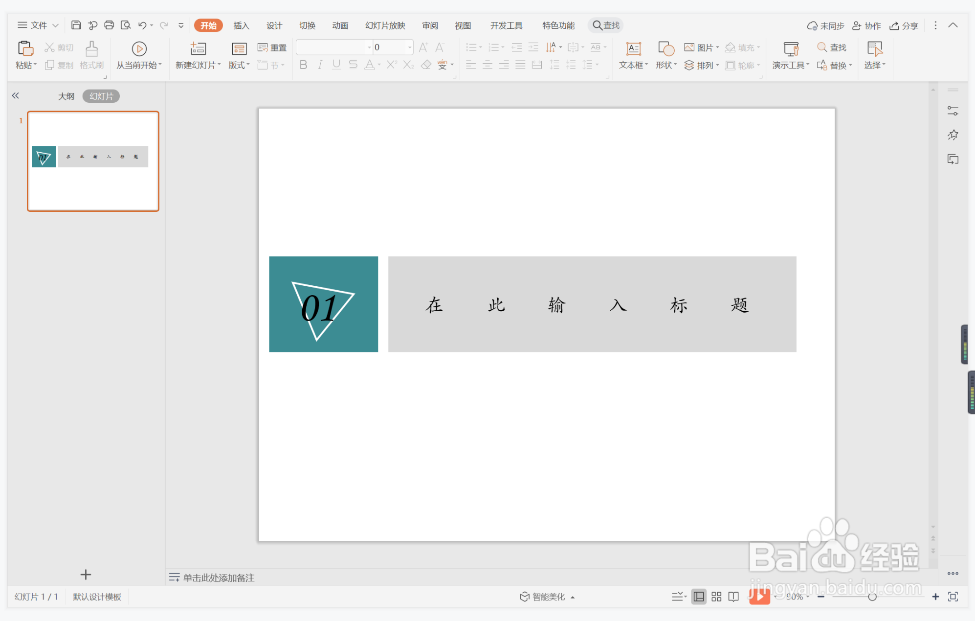Open the Animation ribbon tab
Image resolution: width=975 pixels, height=621 pixels.
click(340, 25)
